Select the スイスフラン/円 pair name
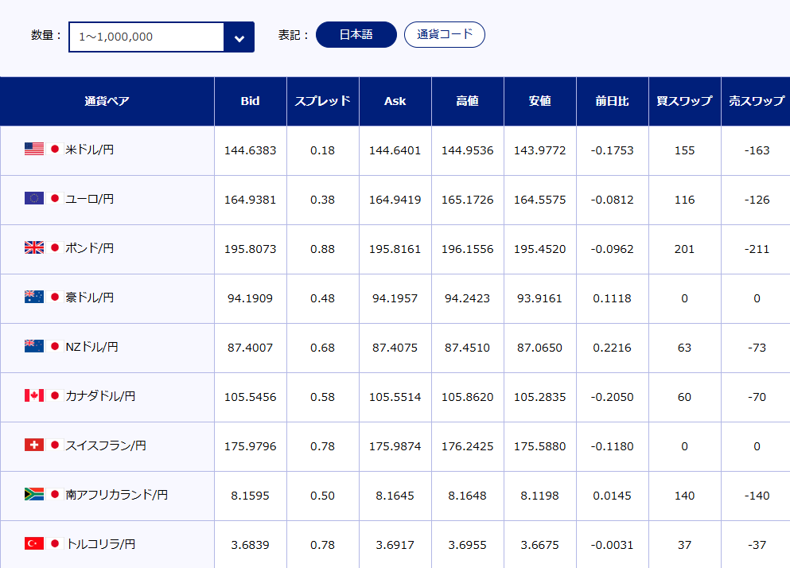 point(106,446)
